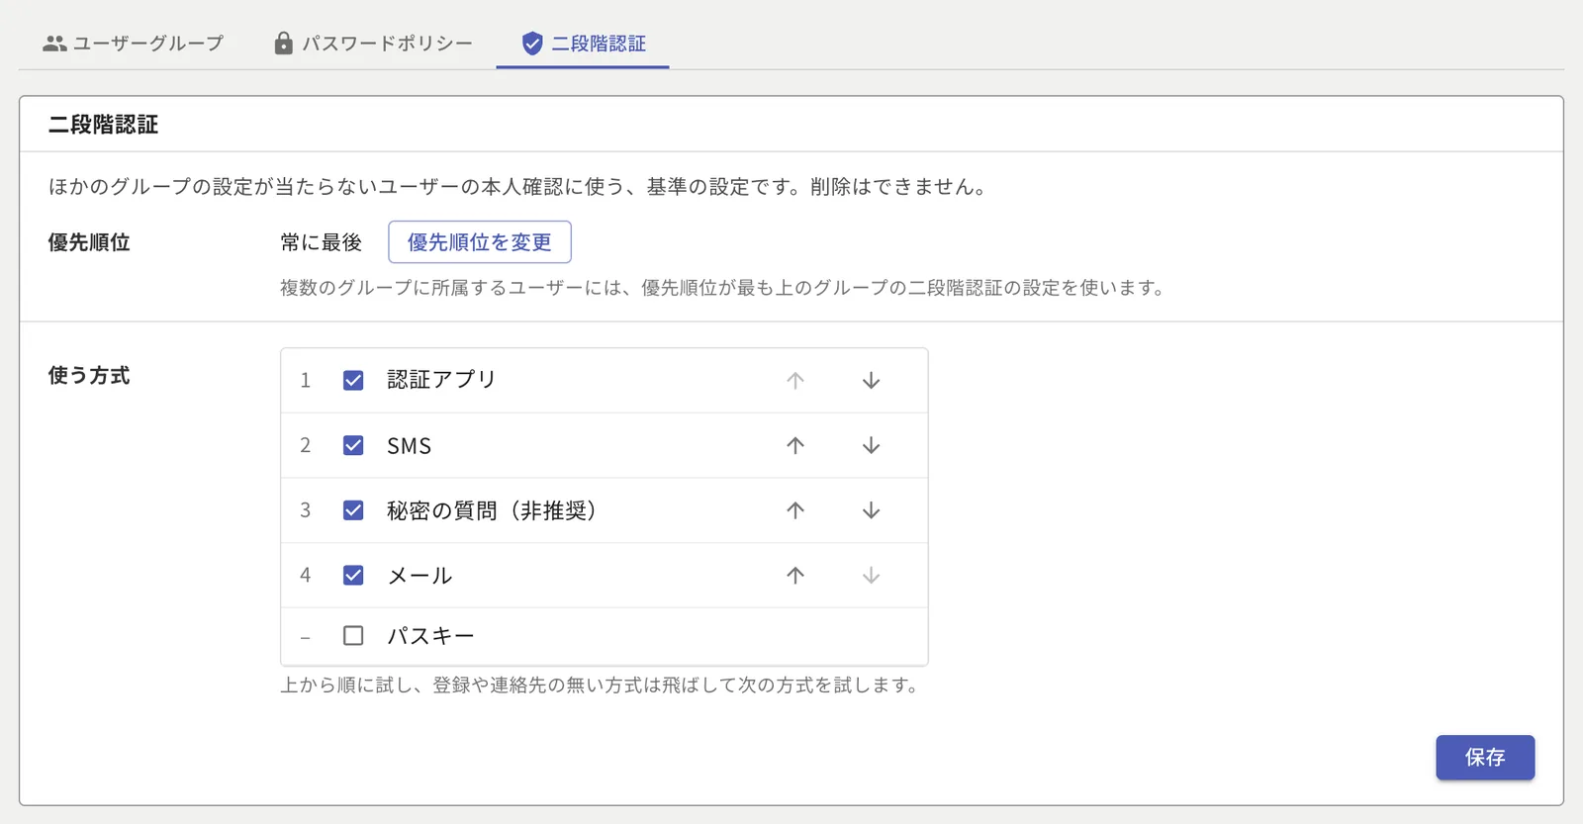The image size is (1583, 824).
Task: Switch to the パスワードポリシー tab
Action: 373,44
